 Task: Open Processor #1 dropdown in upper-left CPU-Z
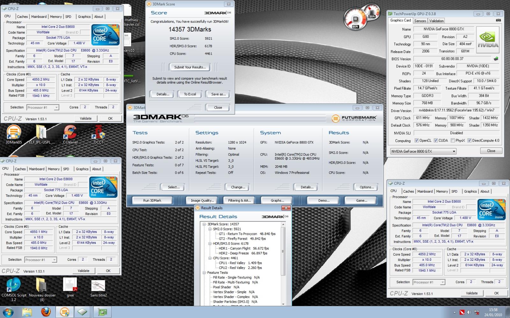pyautogui.click(x=43, y=107)
